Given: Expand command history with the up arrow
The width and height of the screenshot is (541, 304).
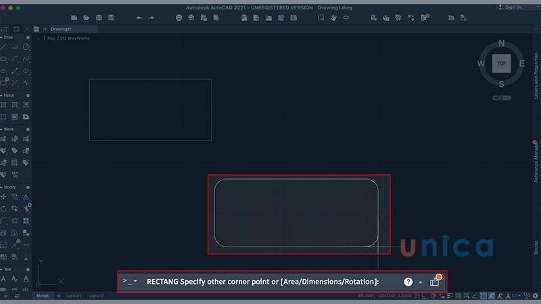Looking at the screenshot, I should pyautogui.click(x=421, y=281).
